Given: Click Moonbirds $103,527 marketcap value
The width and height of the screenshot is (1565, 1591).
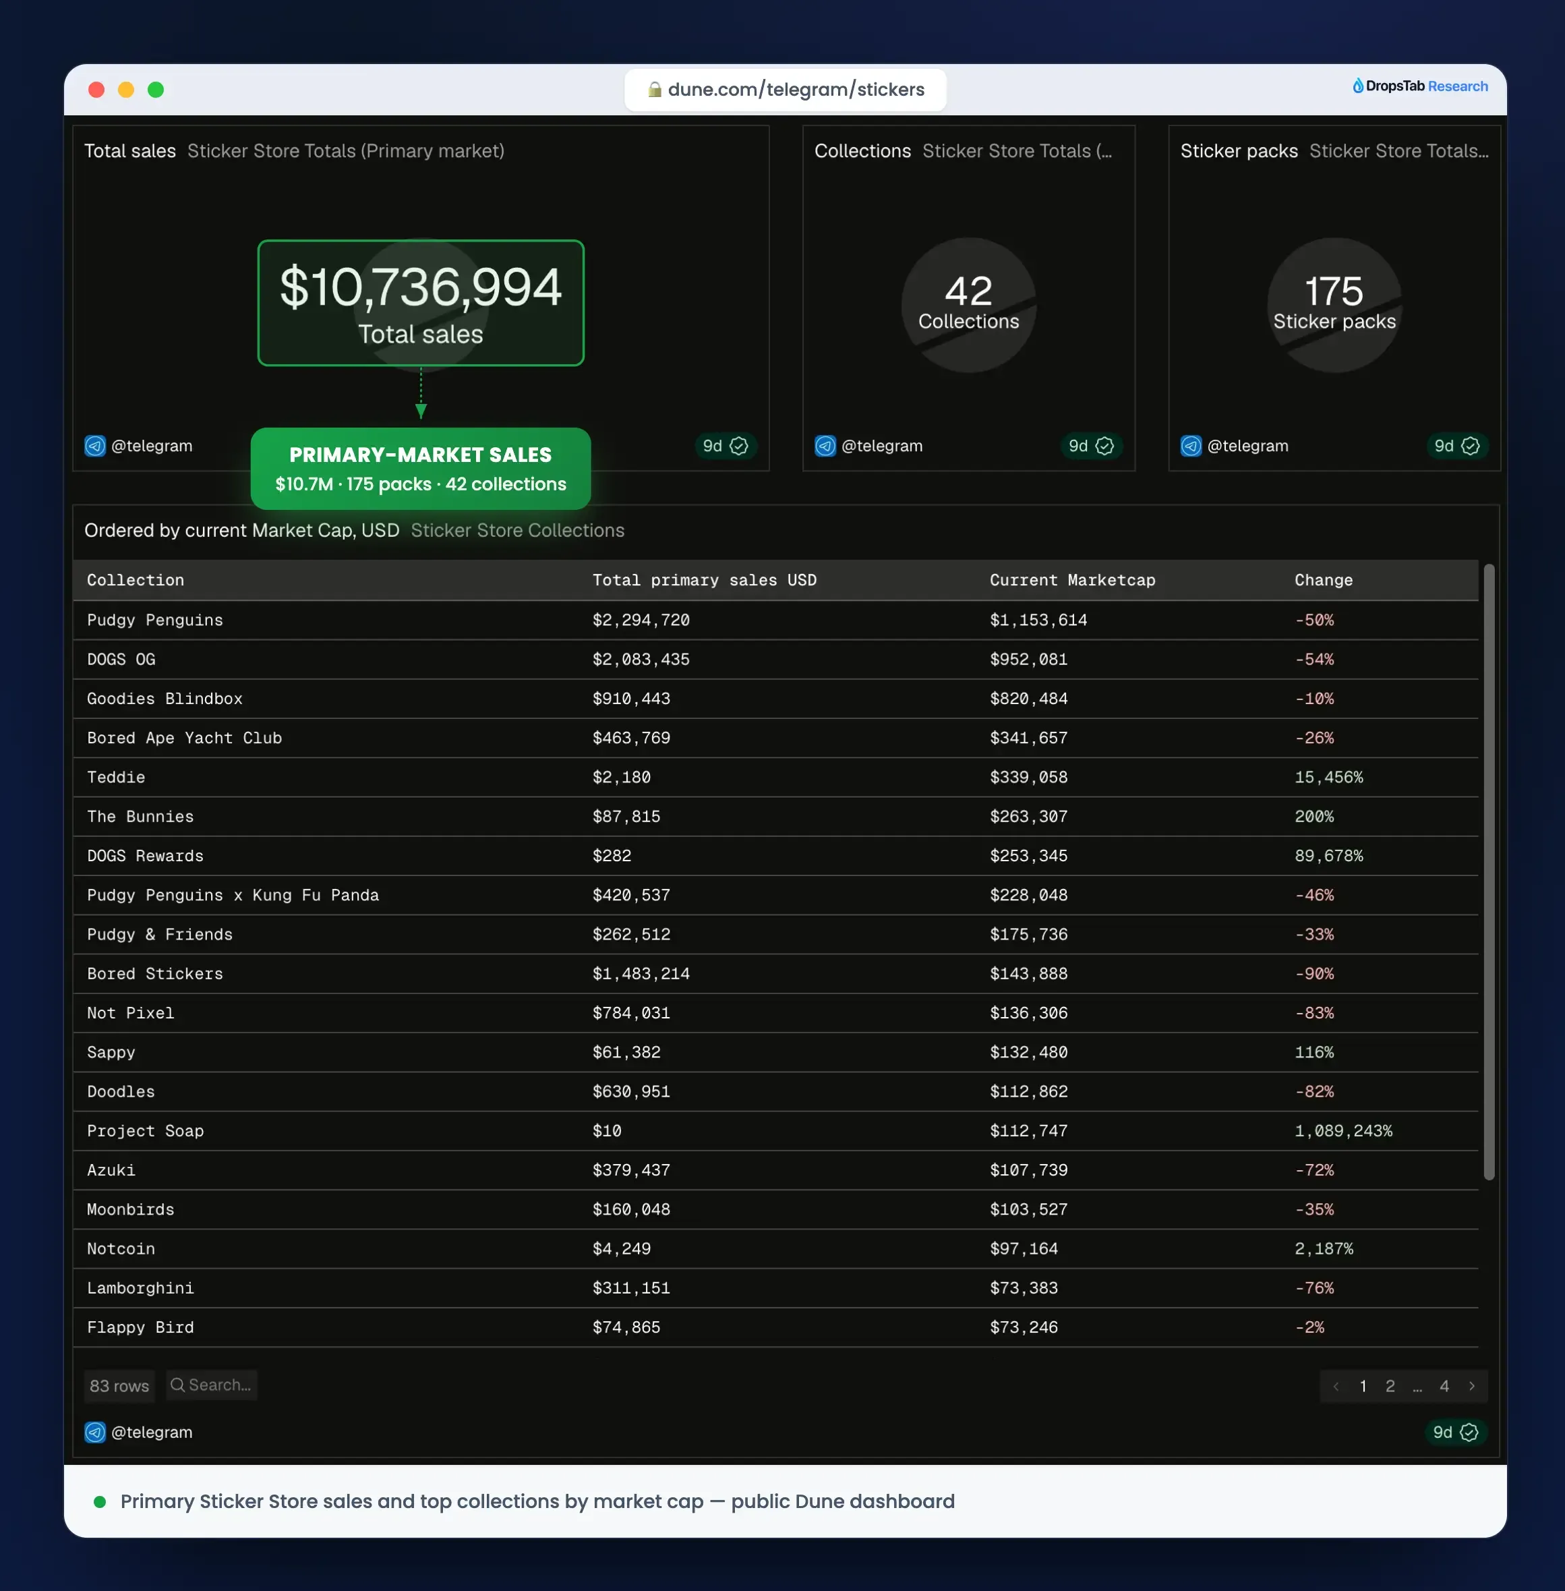Looking at the screenshot, I should (1028, 1209).
